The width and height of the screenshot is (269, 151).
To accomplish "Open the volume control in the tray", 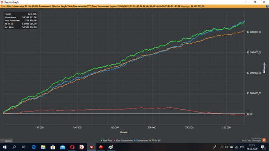I will tap(226, 147).
